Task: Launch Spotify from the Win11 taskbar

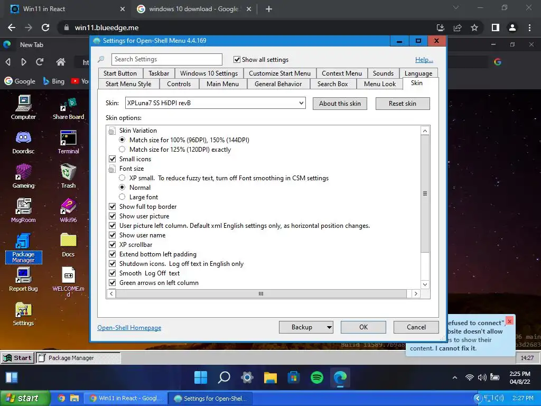Action: [x=317, y=377]
